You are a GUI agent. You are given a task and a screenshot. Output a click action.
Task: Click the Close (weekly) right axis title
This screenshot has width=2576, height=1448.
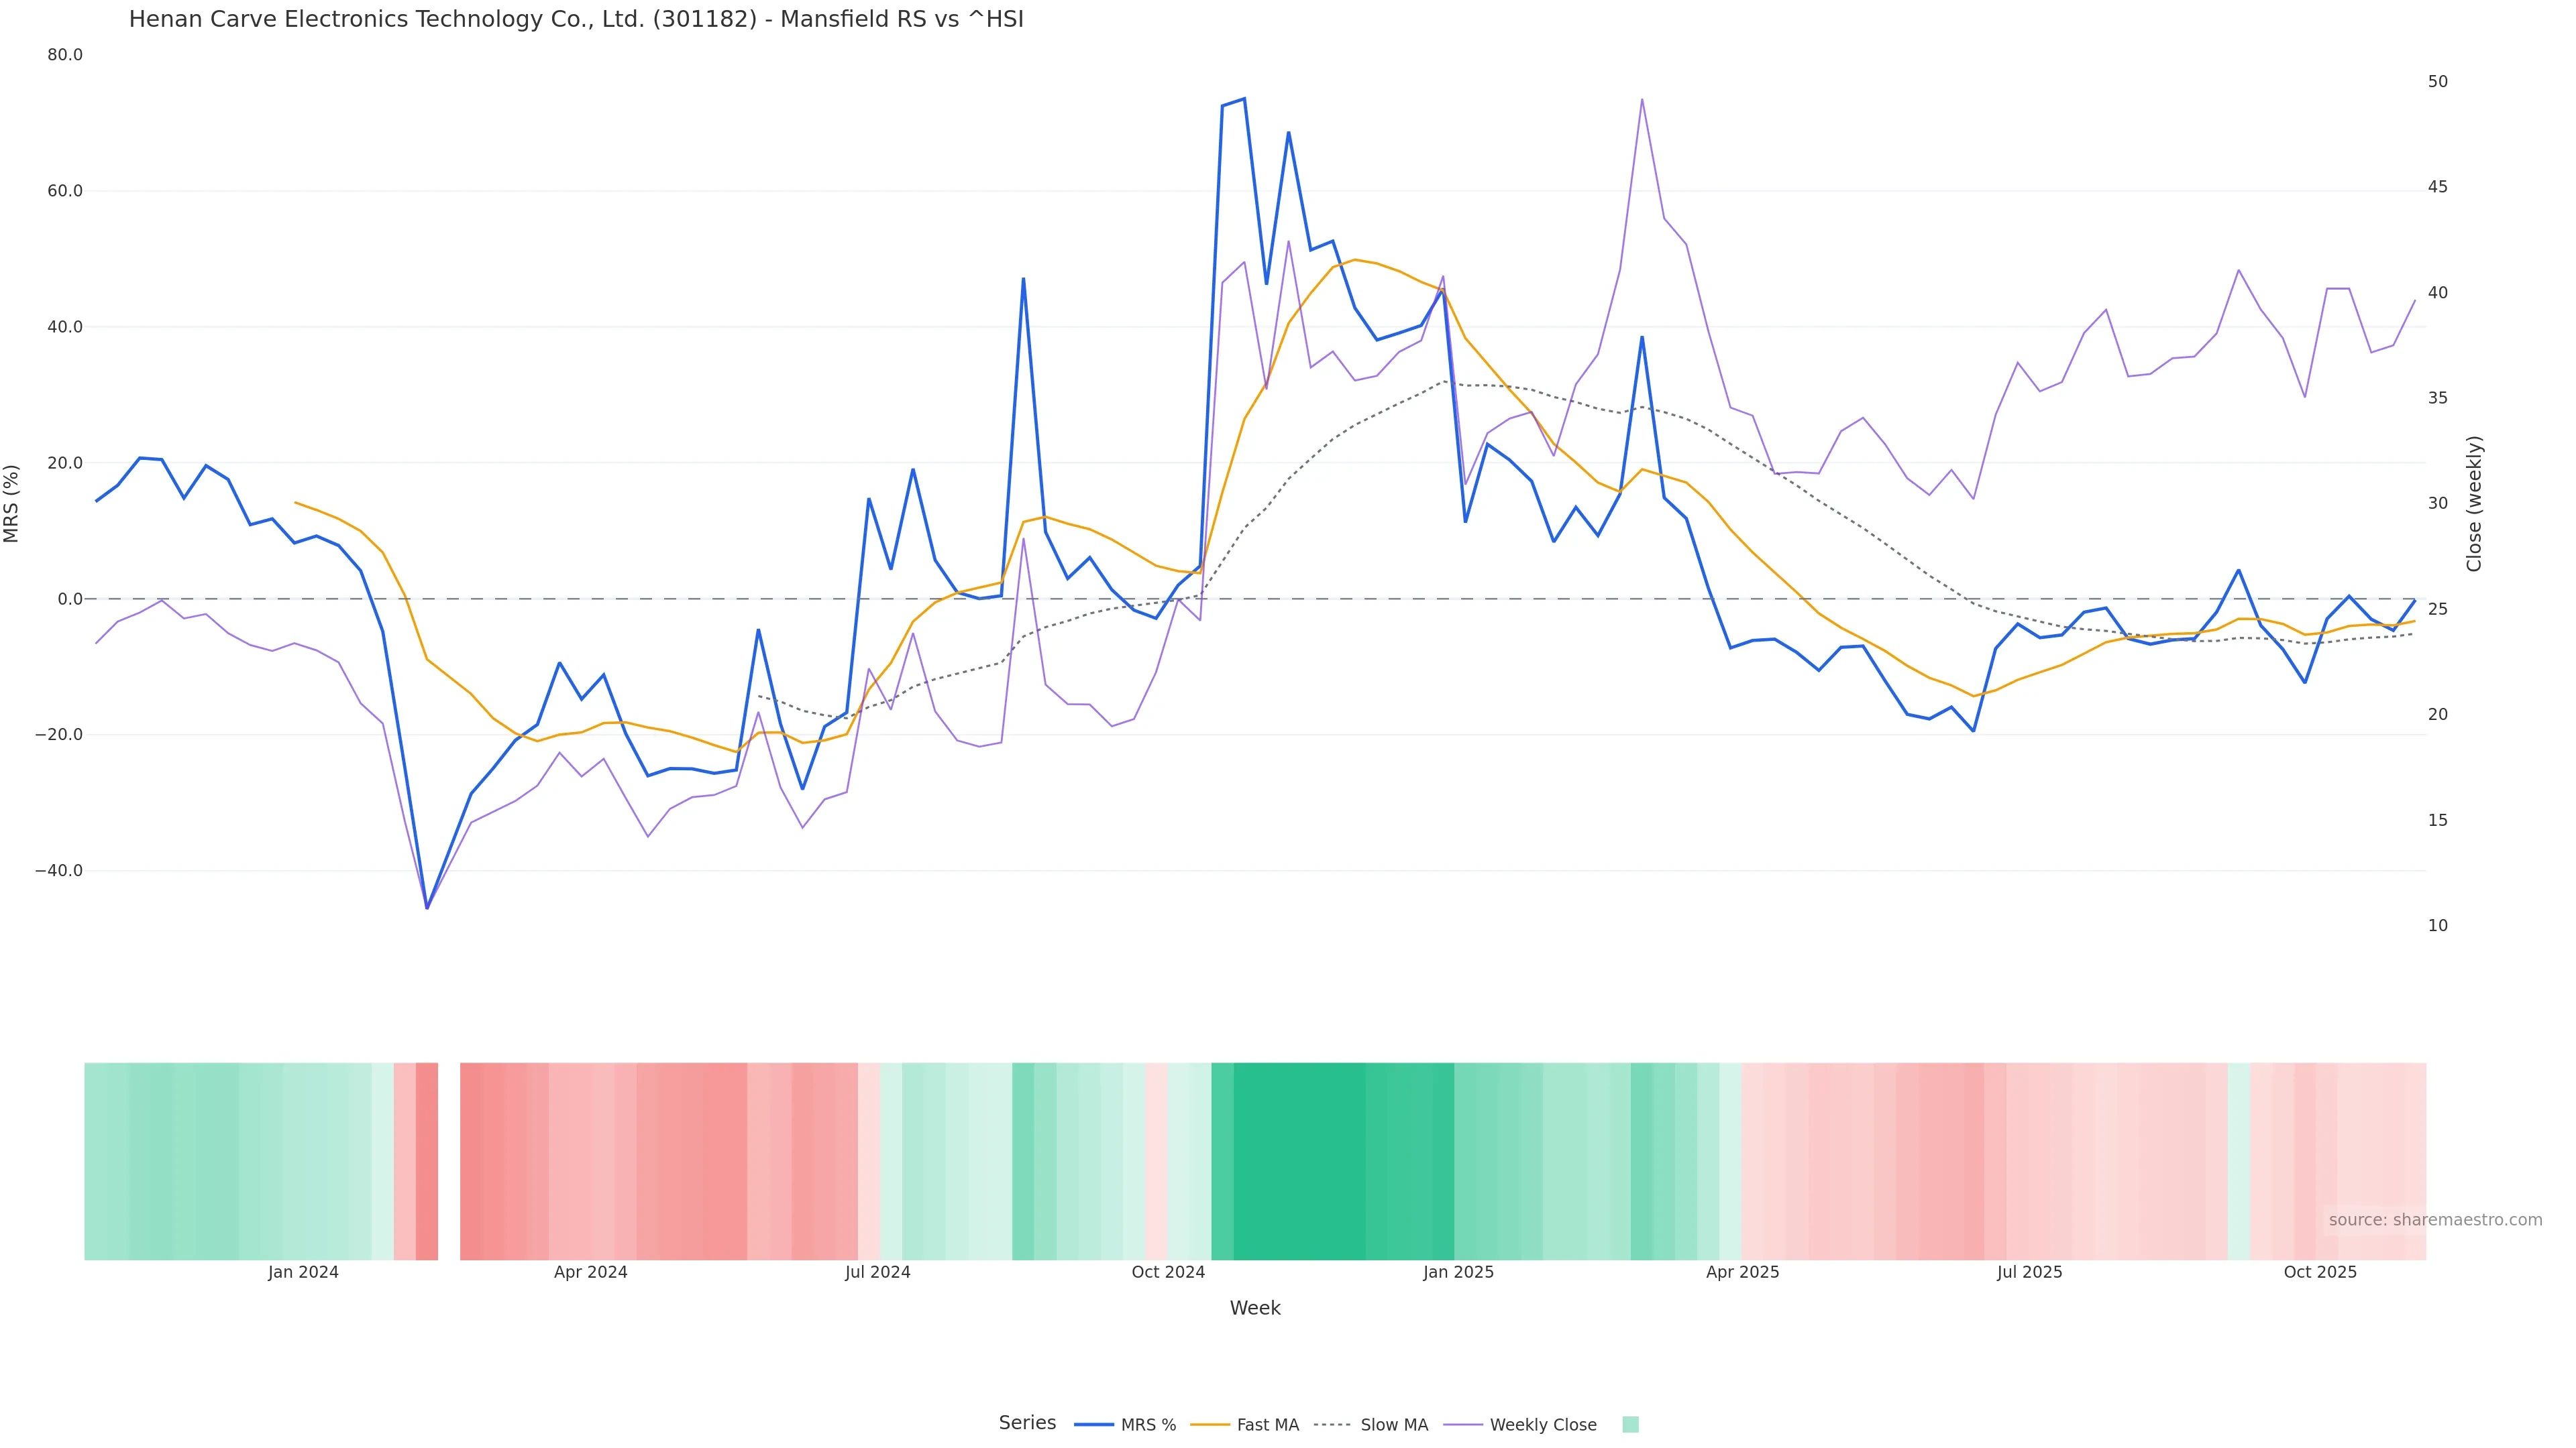click(2474, 503)
